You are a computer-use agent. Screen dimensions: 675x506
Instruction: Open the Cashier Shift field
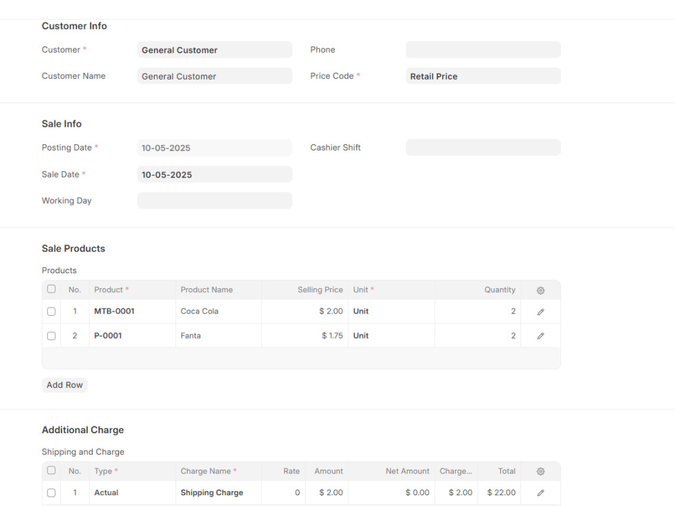coord(483,148)
